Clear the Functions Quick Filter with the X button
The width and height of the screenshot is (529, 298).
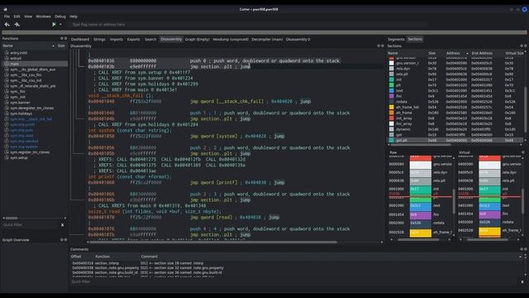click(63, 224)
